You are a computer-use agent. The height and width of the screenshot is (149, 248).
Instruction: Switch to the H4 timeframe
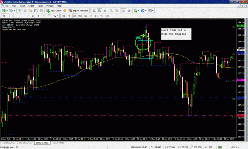point(91,16)
